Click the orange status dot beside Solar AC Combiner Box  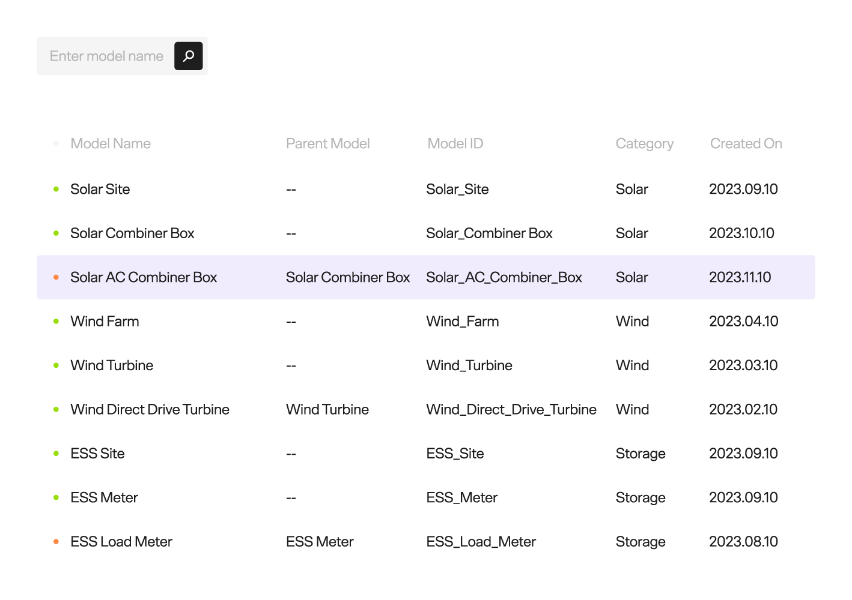pos(56,277)
